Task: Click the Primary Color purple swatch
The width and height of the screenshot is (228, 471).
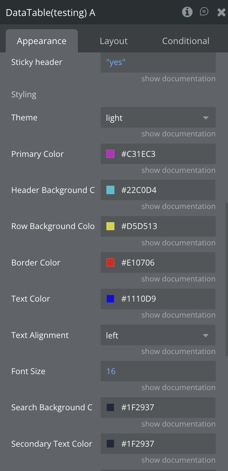Action: click(110, 154)
